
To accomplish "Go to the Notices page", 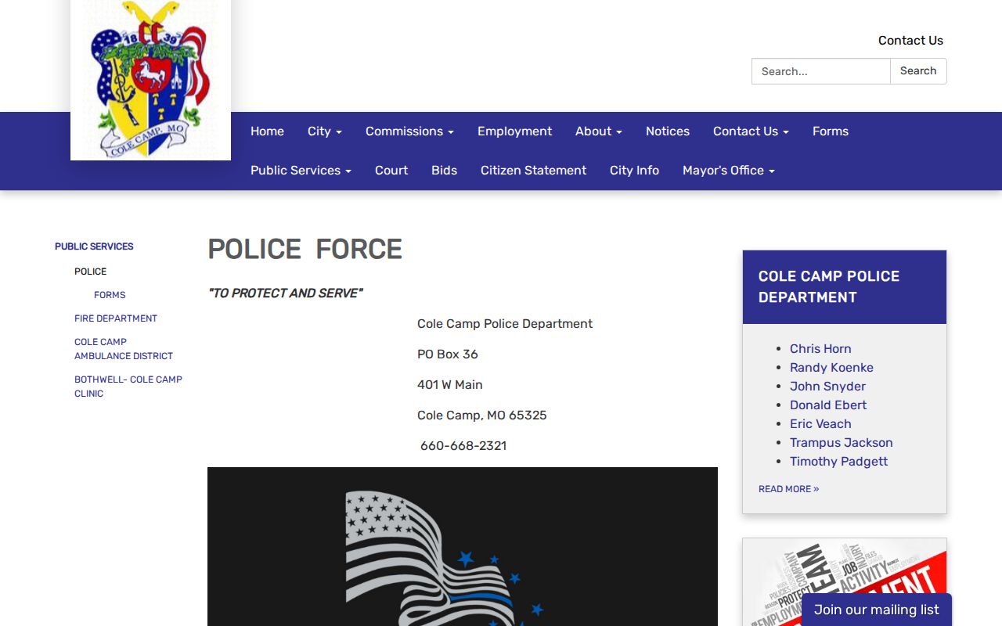I will tap(668, 131).
